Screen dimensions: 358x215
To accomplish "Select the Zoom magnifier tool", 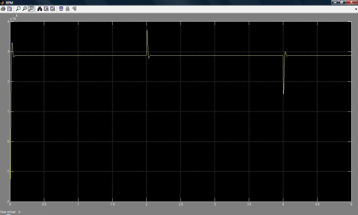I will 18,9.
